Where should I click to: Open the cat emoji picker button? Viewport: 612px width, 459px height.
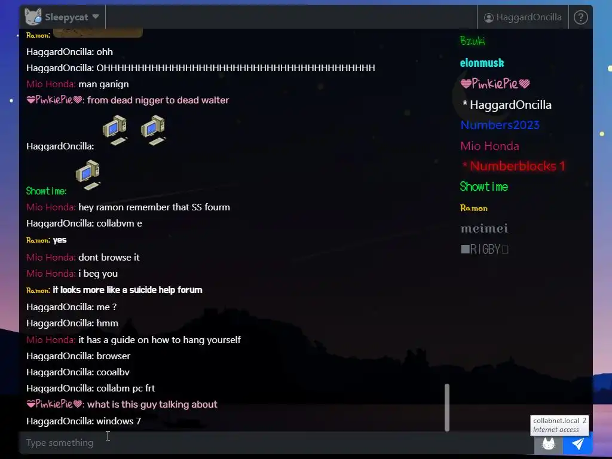click(x=549, y=443)
